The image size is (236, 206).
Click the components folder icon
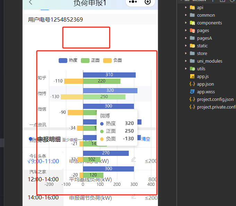coord(192,23)
